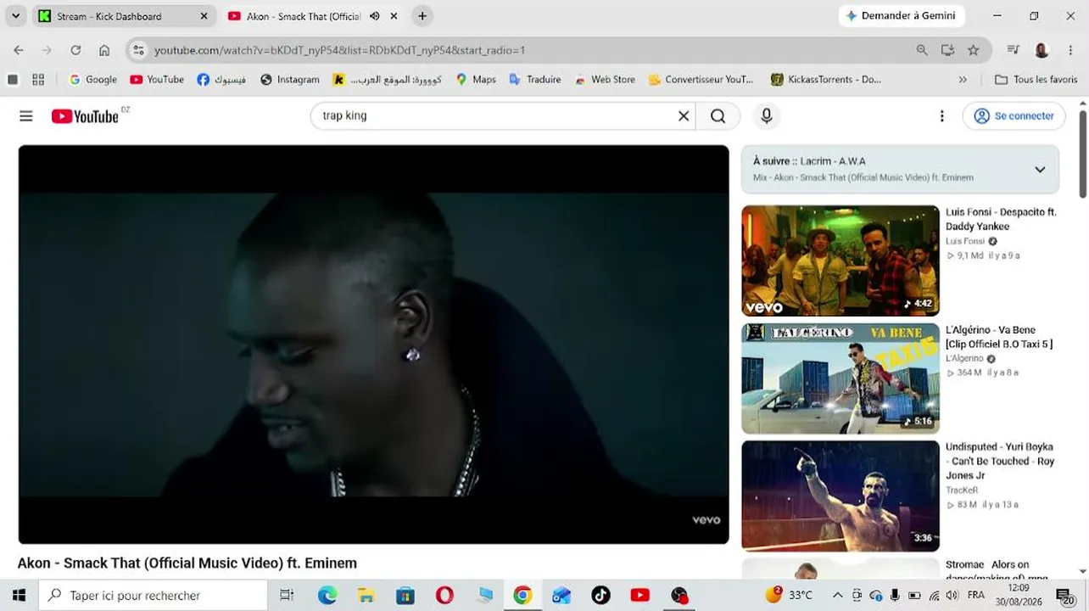Open the Traduire bookmark
This screenshot has width=1089, height=611.
(535, 80)
